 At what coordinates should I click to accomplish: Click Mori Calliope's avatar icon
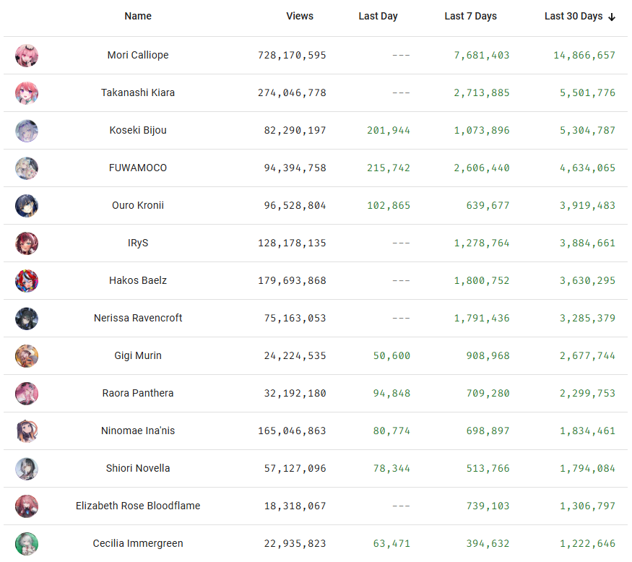(27, 56)
